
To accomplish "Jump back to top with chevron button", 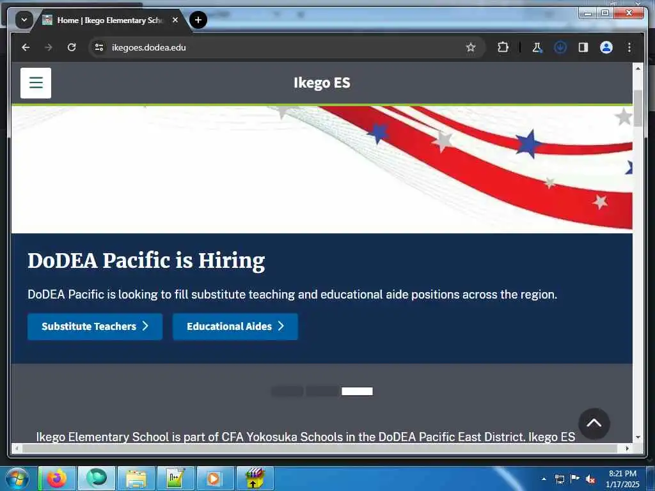I will click(x=594, y=423).
